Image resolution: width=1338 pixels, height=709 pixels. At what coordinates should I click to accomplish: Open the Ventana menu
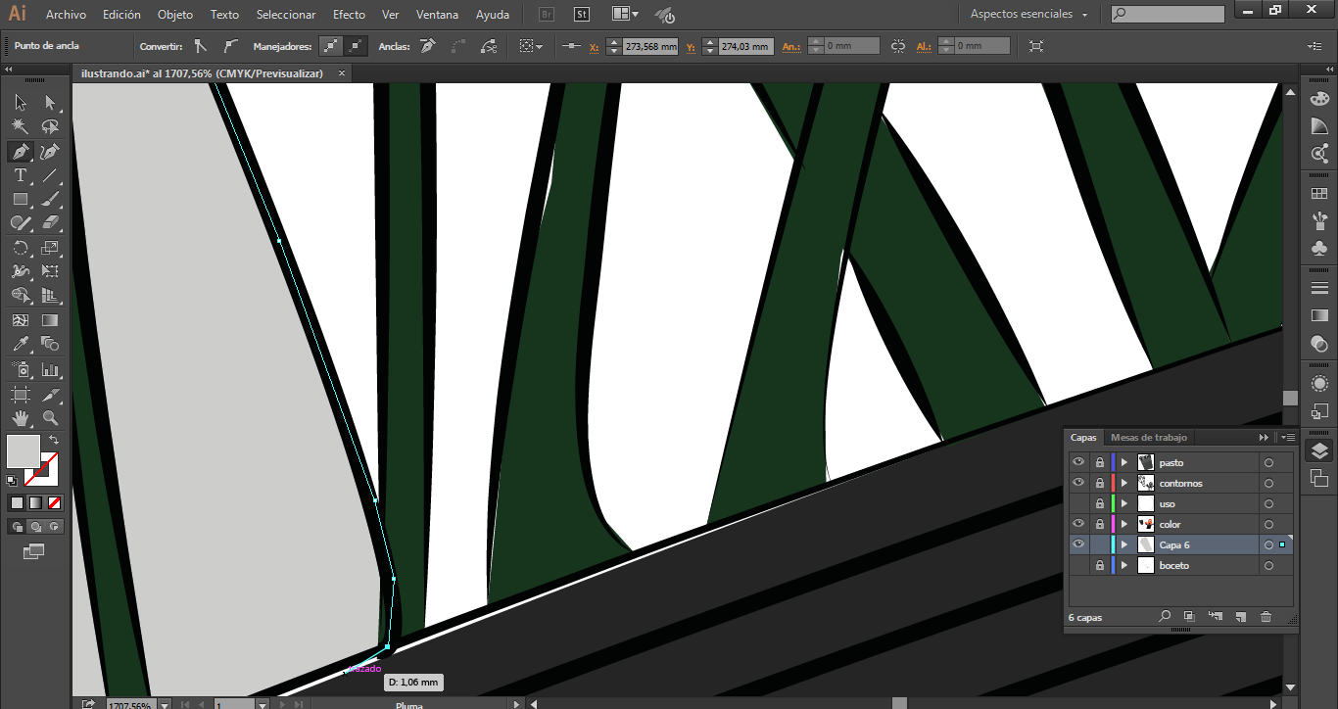(437, 15)
